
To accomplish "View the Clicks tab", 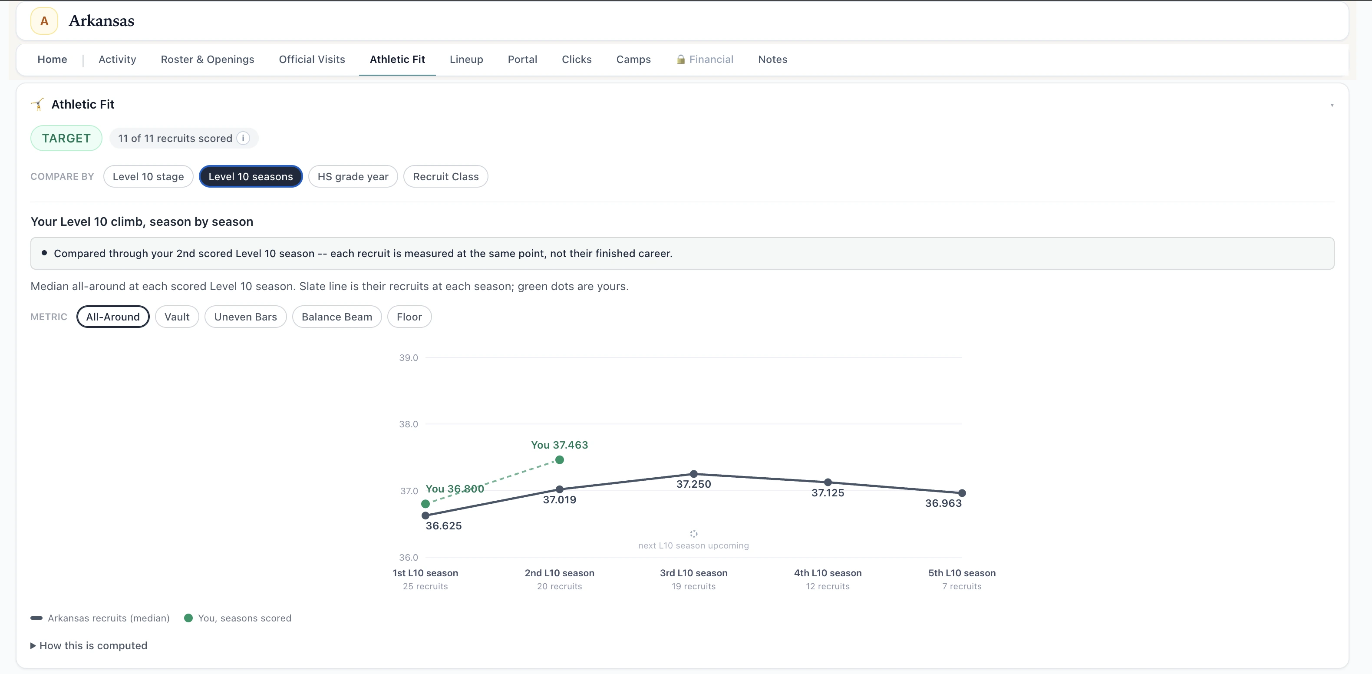I will click(x=577, y=59).
